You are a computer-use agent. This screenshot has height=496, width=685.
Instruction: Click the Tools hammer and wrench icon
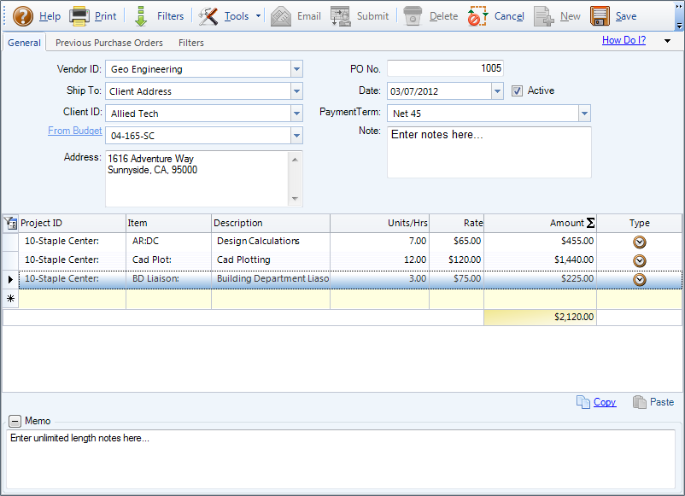[x=208, y=16]
